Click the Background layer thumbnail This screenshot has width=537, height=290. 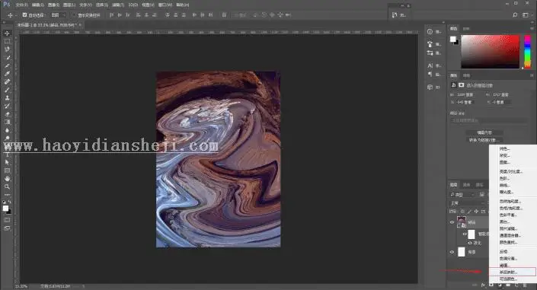click(x=462, y=253)
